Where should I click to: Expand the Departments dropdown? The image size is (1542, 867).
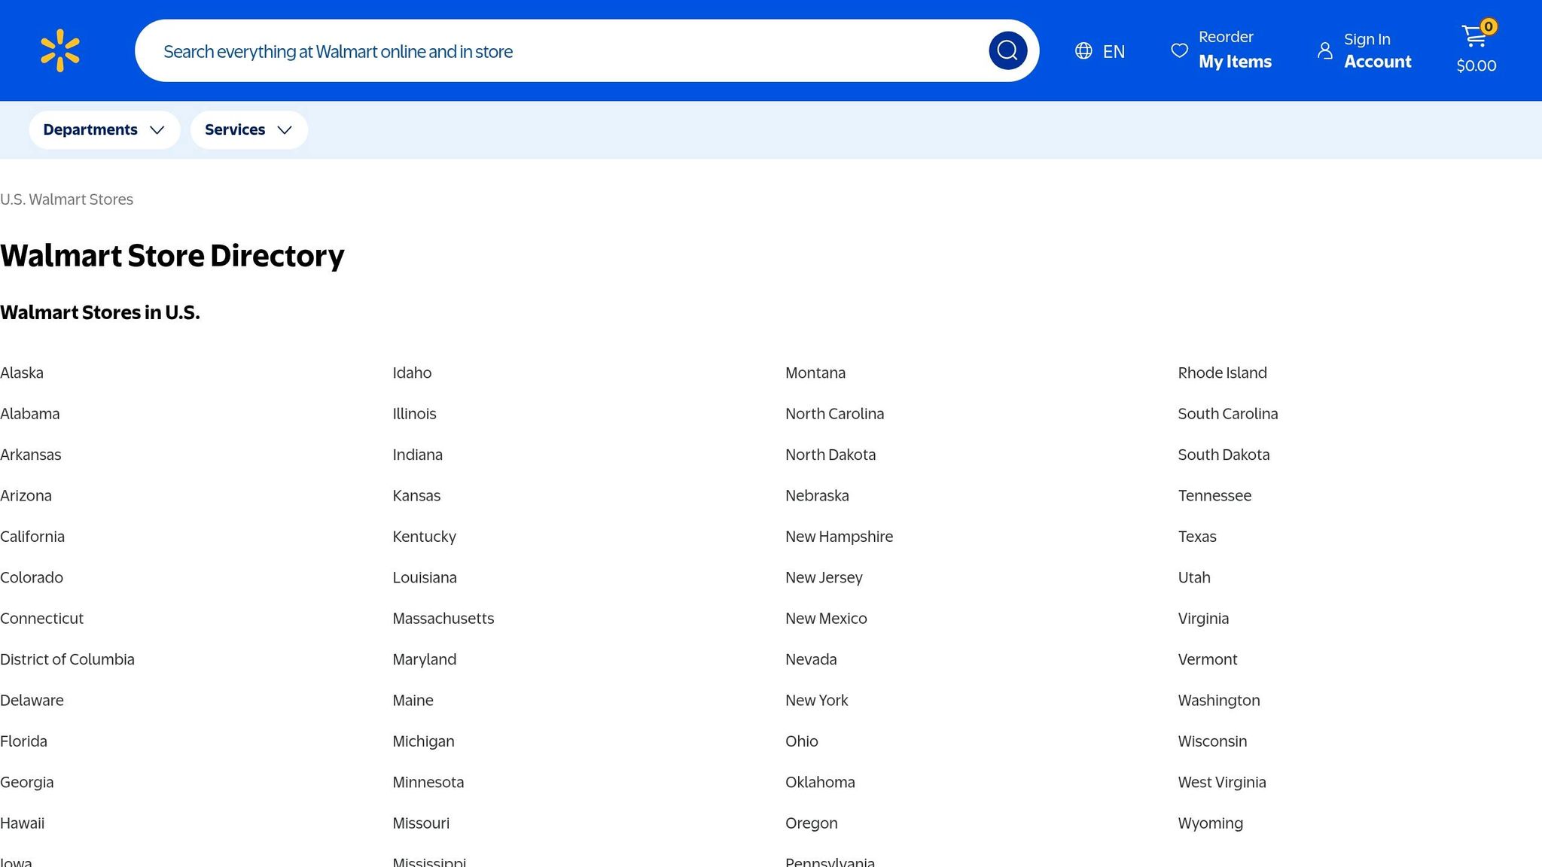[x=104, y=129]
